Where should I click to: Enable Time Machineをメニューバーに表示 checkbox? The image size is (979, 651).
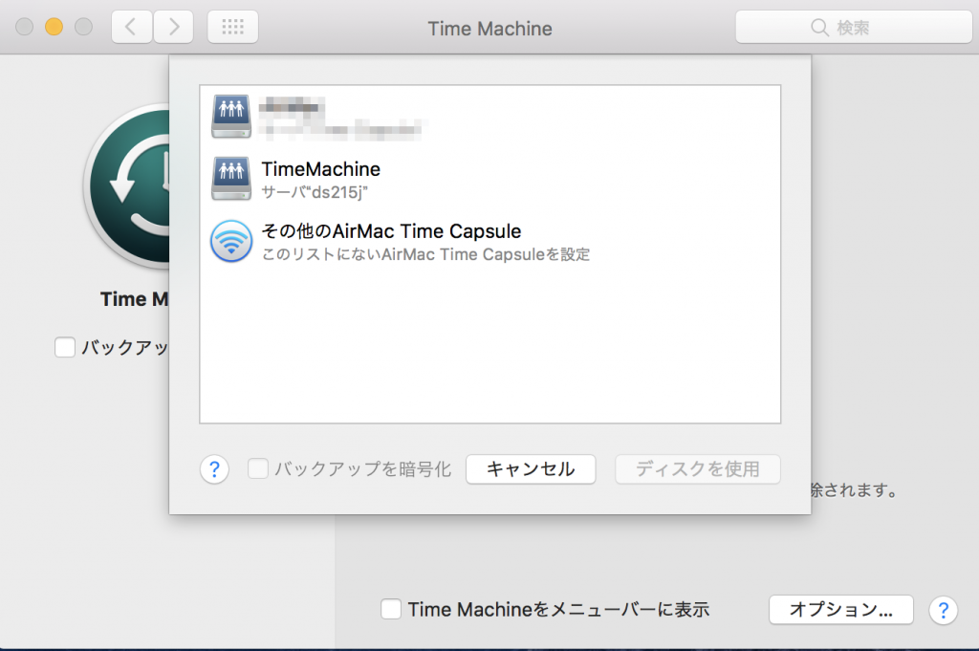[x=391, y=609]
